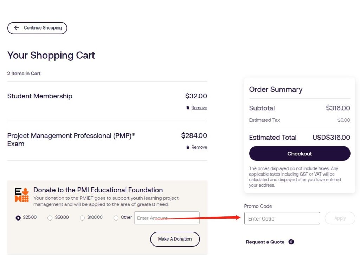The image size is (360, 255).
Task: Click the info icon beside Request a Quote
Action: point(291,242)
